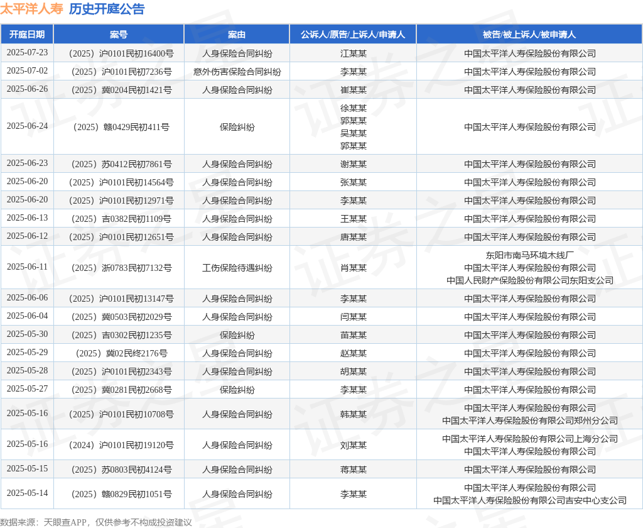643x528 pixels.
Task: Click the date 2025-07-23
Action: 27,53
